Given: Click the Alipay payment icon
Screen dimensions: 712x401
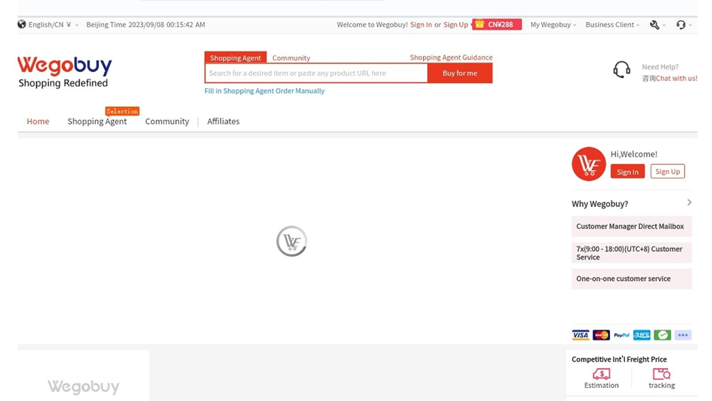Looking at the screenshot, I should click(641, 335).
